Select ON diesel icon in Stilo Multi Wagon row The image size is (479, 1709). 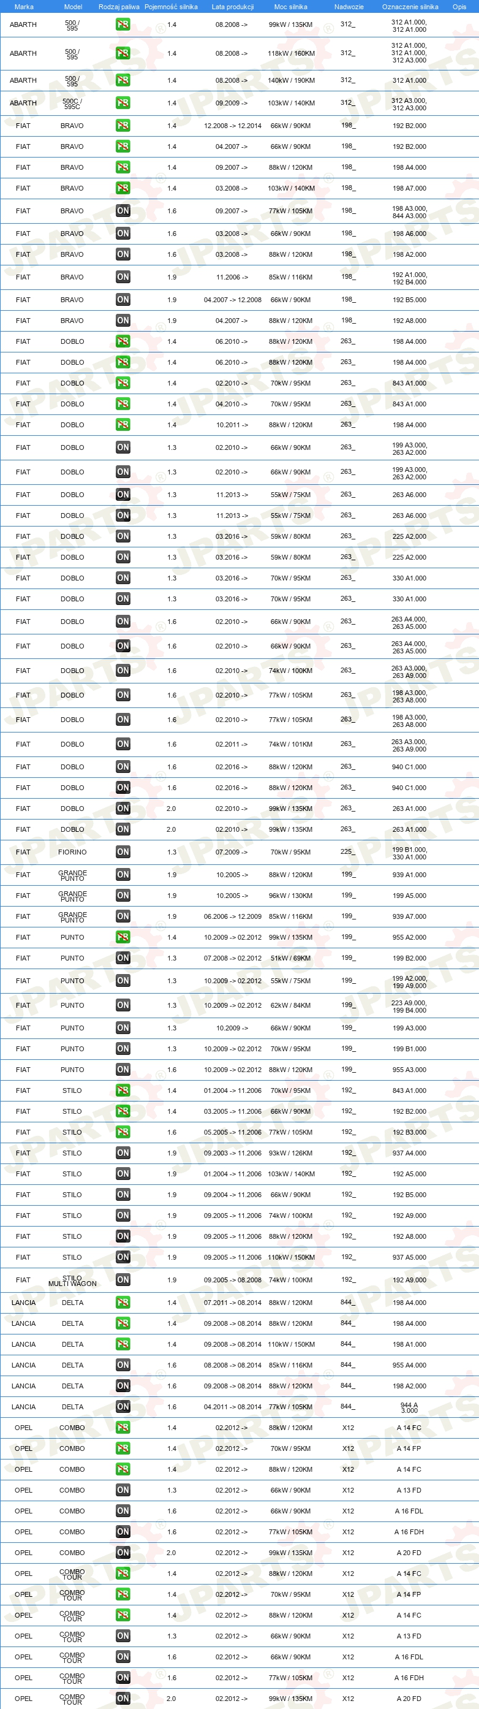pyautogui.click(x=123, y=1280)
